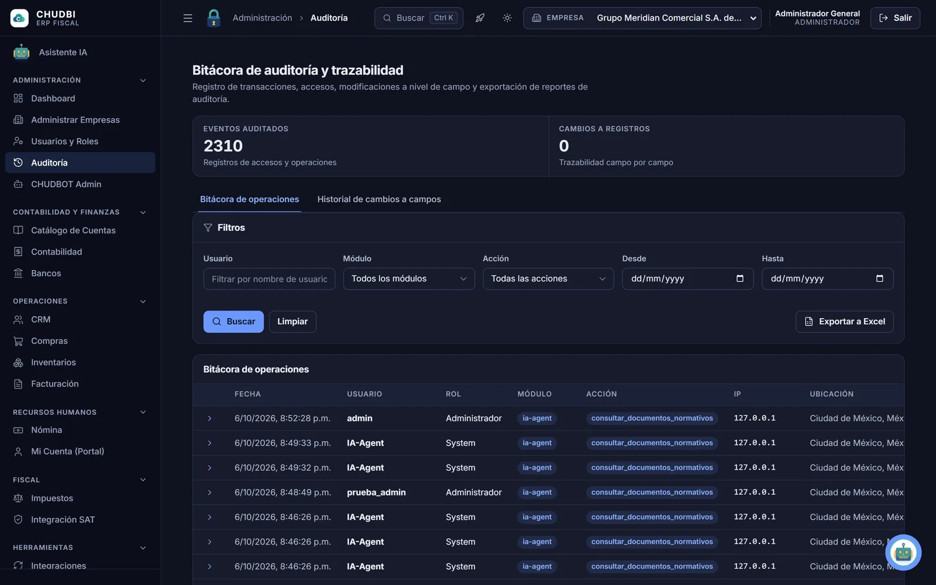
Task: Open Todos los módulos dropdown
Action: click(x=409, y=279)
